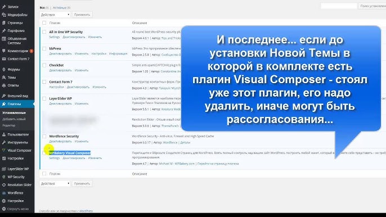Open the Редактор submenu item
Screen dimensions: 386x217
click(8, 125)
